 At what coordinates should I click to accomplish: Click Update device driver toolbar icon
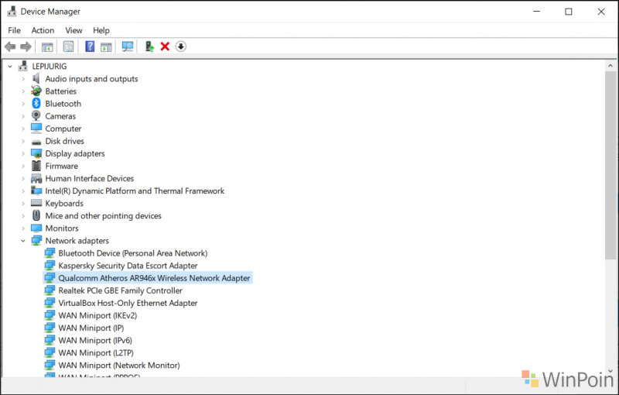coord(149,46)
